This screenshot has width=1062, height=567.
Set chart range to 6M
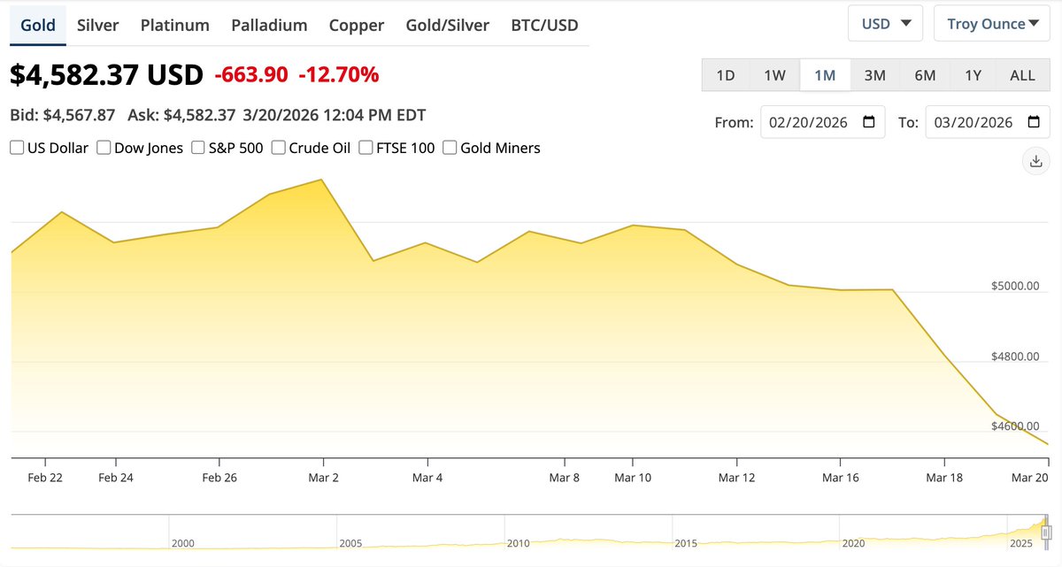coord(925,75)
